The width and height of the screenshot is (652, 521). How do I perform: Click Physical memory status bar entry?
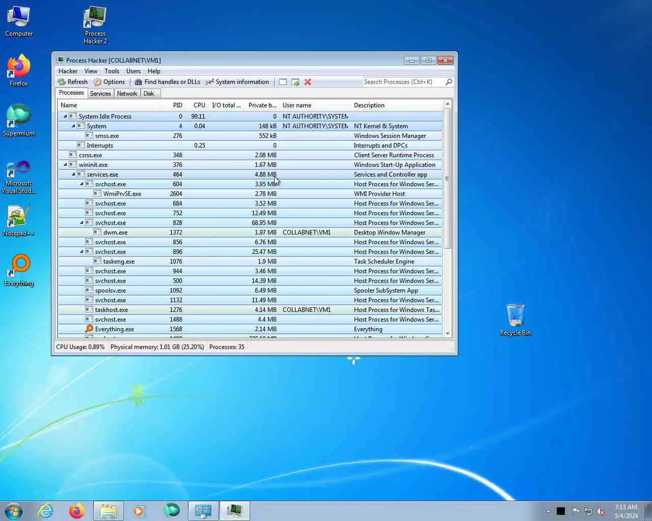click(x=157, y=347)
